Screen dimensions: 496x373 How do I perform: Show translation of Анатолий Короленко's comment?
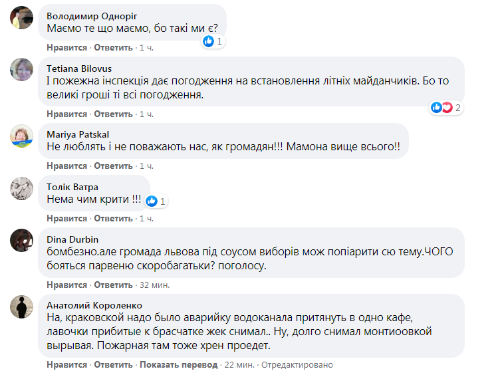[178, 365]
